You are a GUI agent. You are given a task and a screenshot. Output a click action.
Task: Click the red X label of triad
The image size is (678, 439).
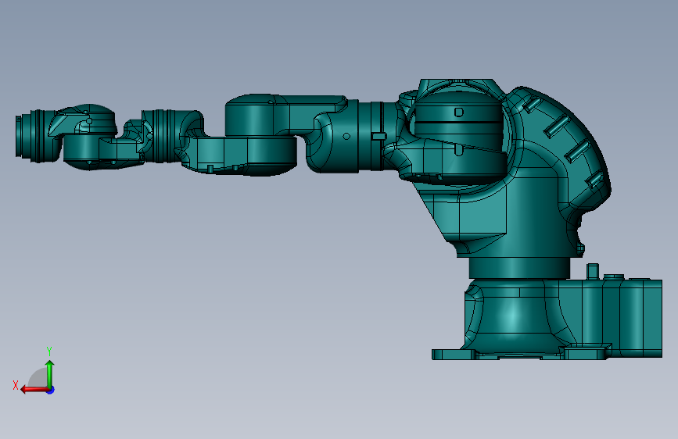click(16, 385)
